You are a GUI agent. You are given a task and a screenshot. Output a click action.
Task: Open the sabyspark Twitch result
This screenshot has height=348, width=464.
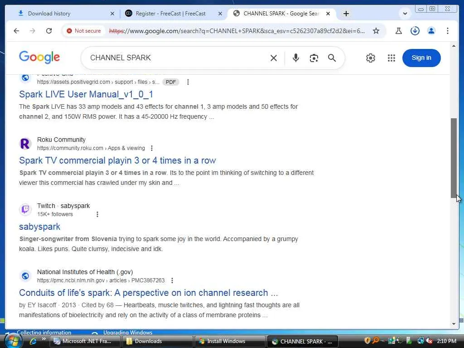pos(40,227)
